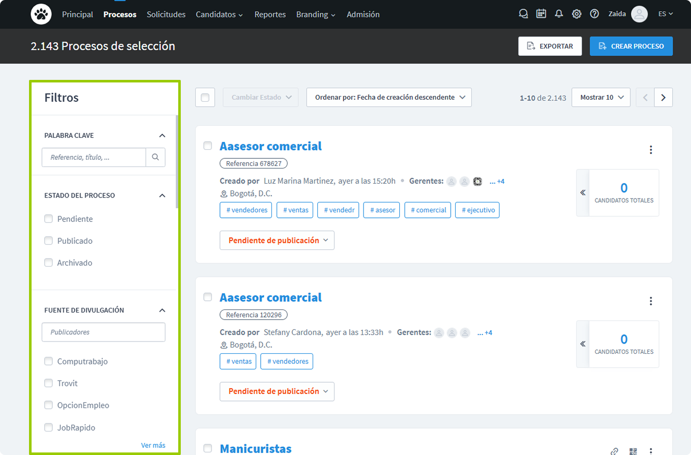
Task: Open the settings gear icon
Action: click(x=576, y=14)
